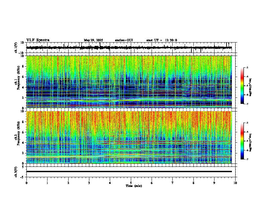Click time axis tick label "0"
The height and width of the screenshot is (205, 265).
point(26,183)
